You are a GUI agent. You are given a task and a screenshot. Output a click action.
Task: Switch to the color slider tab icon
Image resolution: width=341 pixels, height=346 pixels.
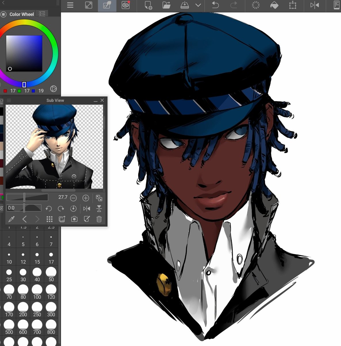point(42,14)
